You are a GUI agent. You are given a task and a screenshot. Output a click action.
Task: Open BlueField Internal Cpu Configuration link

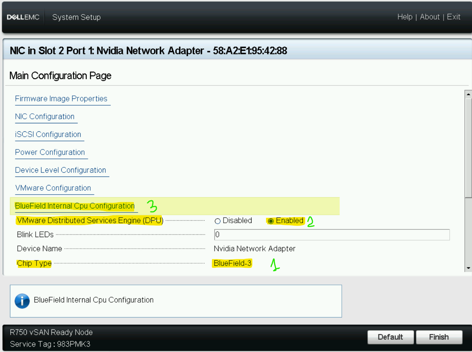point(75,206)
